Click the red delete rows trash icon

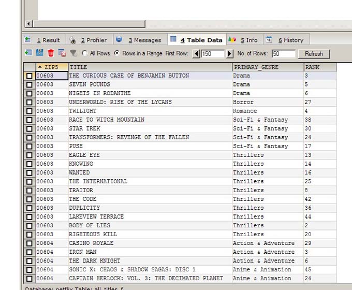coord(51,53)
